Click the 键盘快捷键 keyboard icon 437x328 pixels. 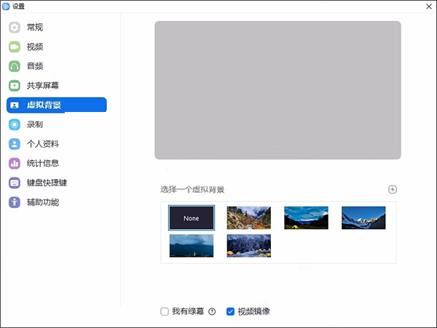click(x=15, y=183)
